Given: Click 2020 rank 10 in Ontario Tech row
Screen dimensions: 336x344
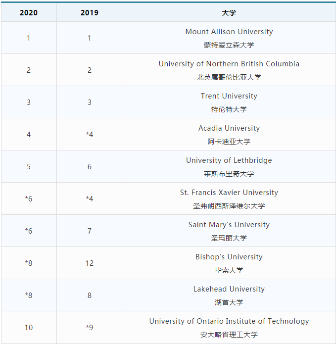Looking at the screenshot, I should coord(29,328).
